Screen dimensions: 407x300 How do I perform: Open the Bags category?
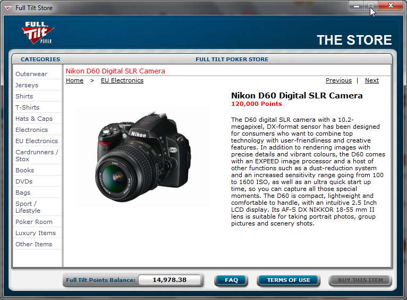23,193
